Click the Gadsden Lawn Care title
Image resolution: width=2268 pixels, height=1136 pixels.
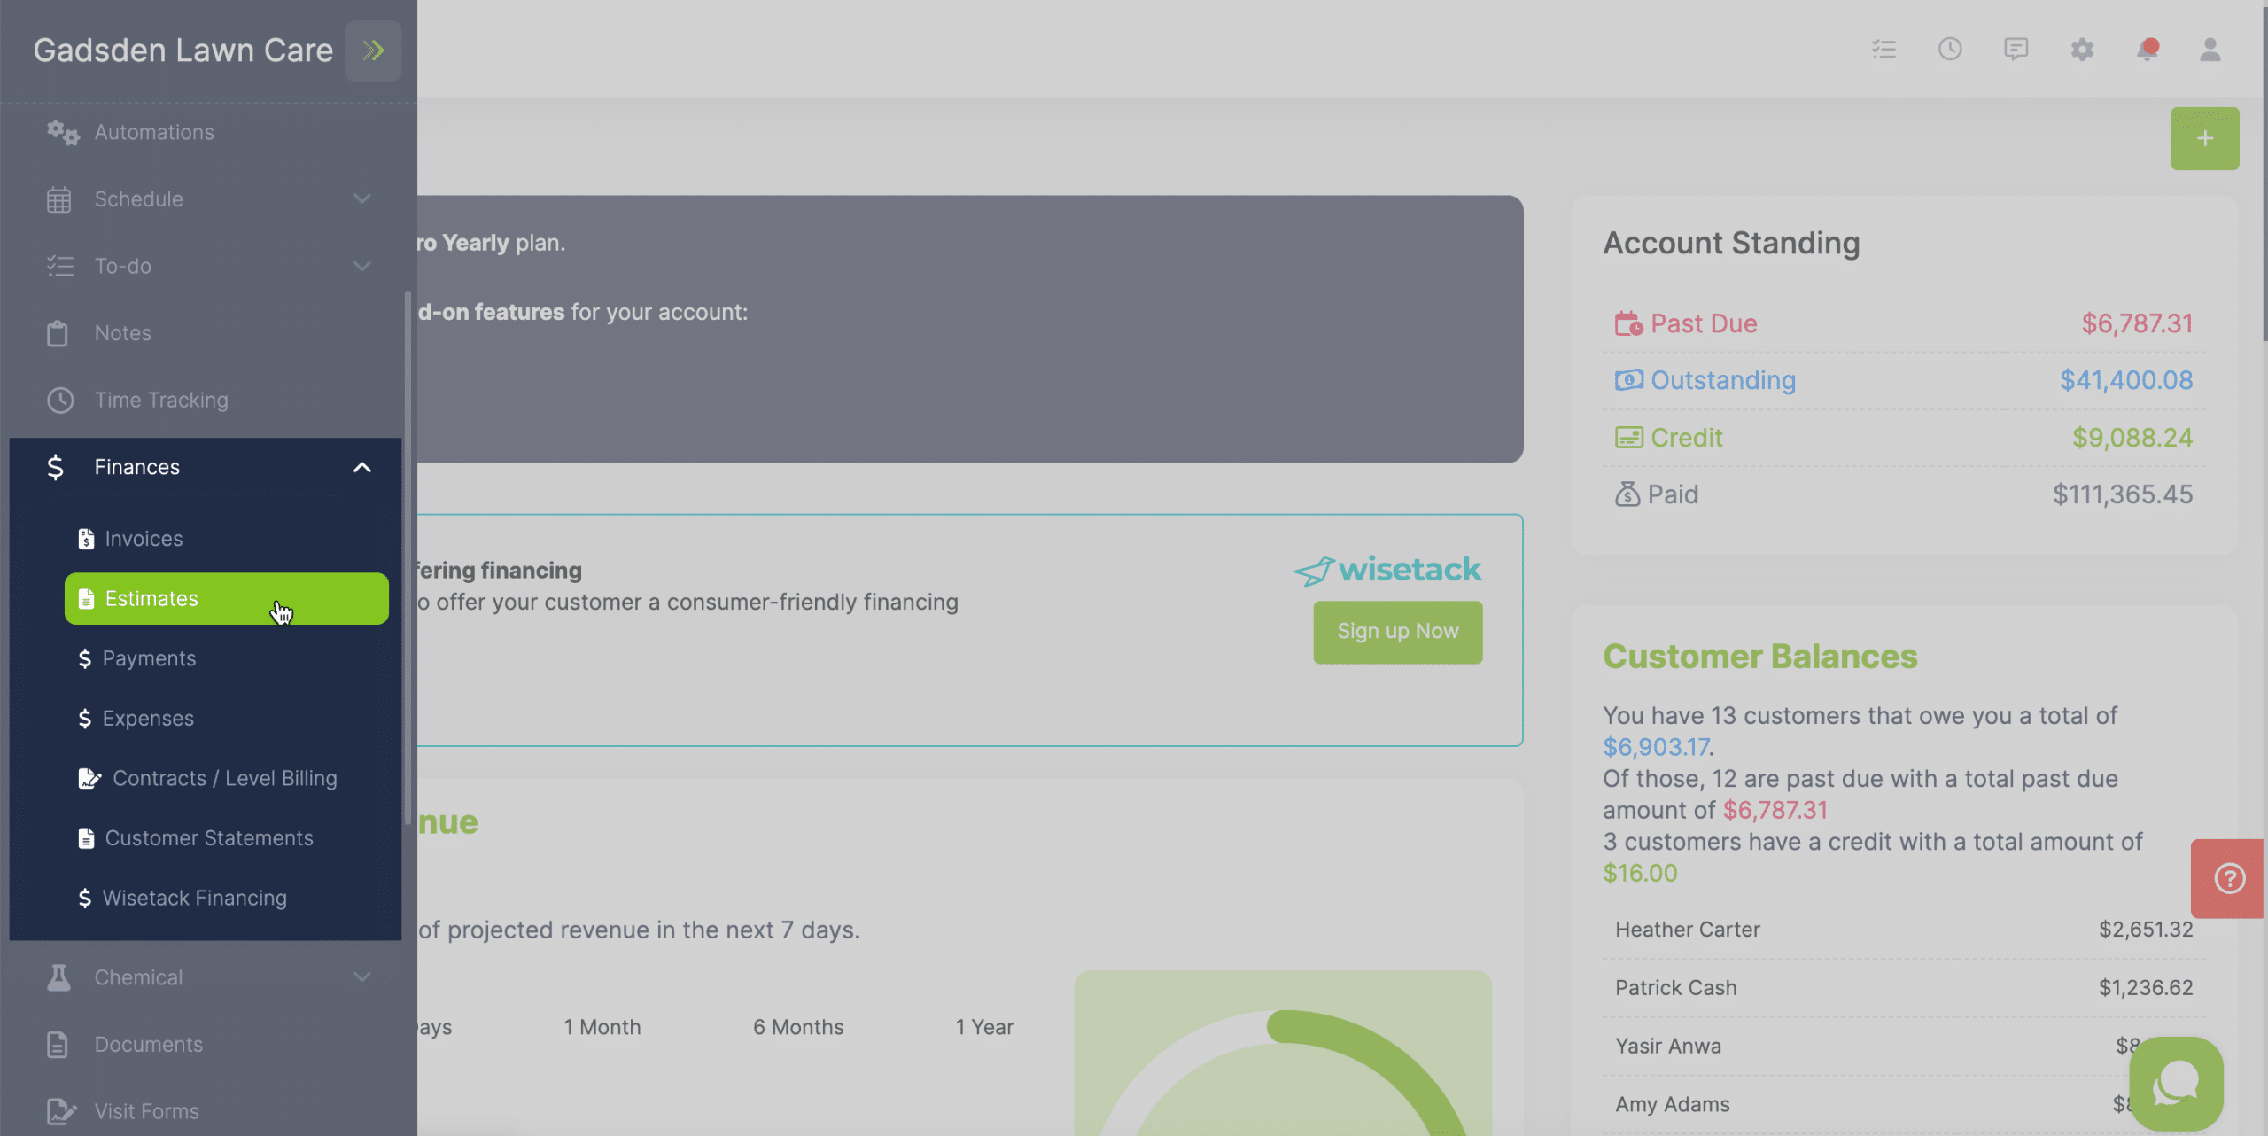point(183,51)
